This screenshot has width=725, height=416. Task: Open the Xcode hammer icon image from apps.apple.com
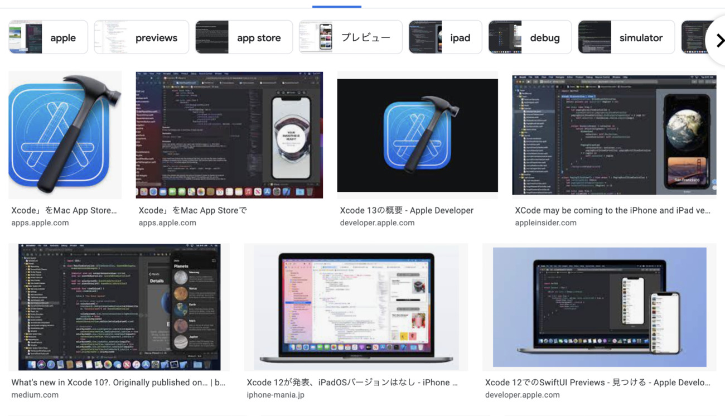coord(65,134)
